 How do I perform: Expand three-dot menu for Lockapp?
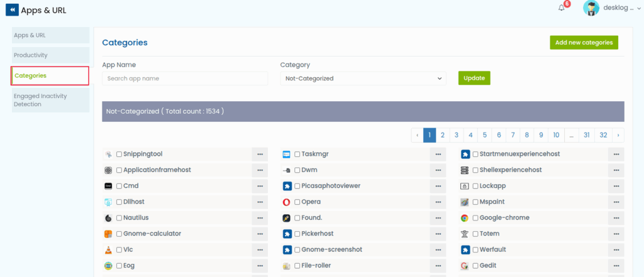pos(616,187)
